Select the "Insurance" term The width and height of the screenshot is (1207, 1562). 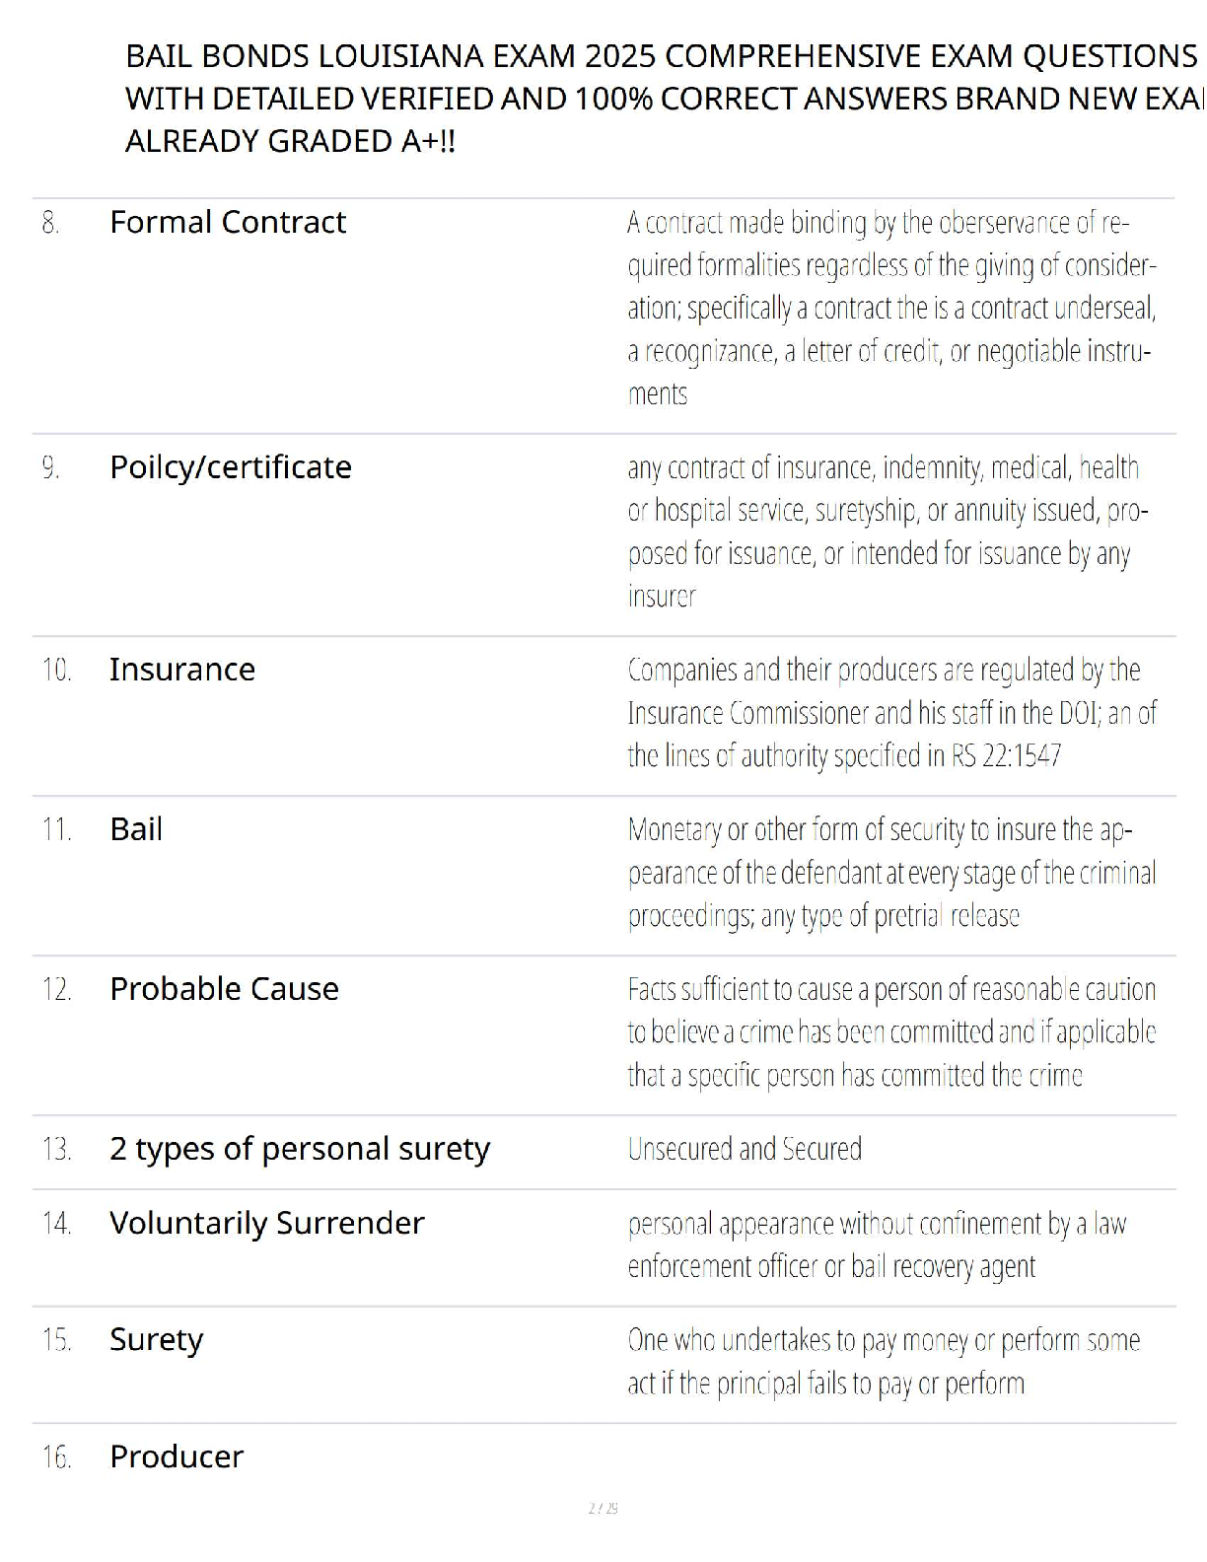182,669
